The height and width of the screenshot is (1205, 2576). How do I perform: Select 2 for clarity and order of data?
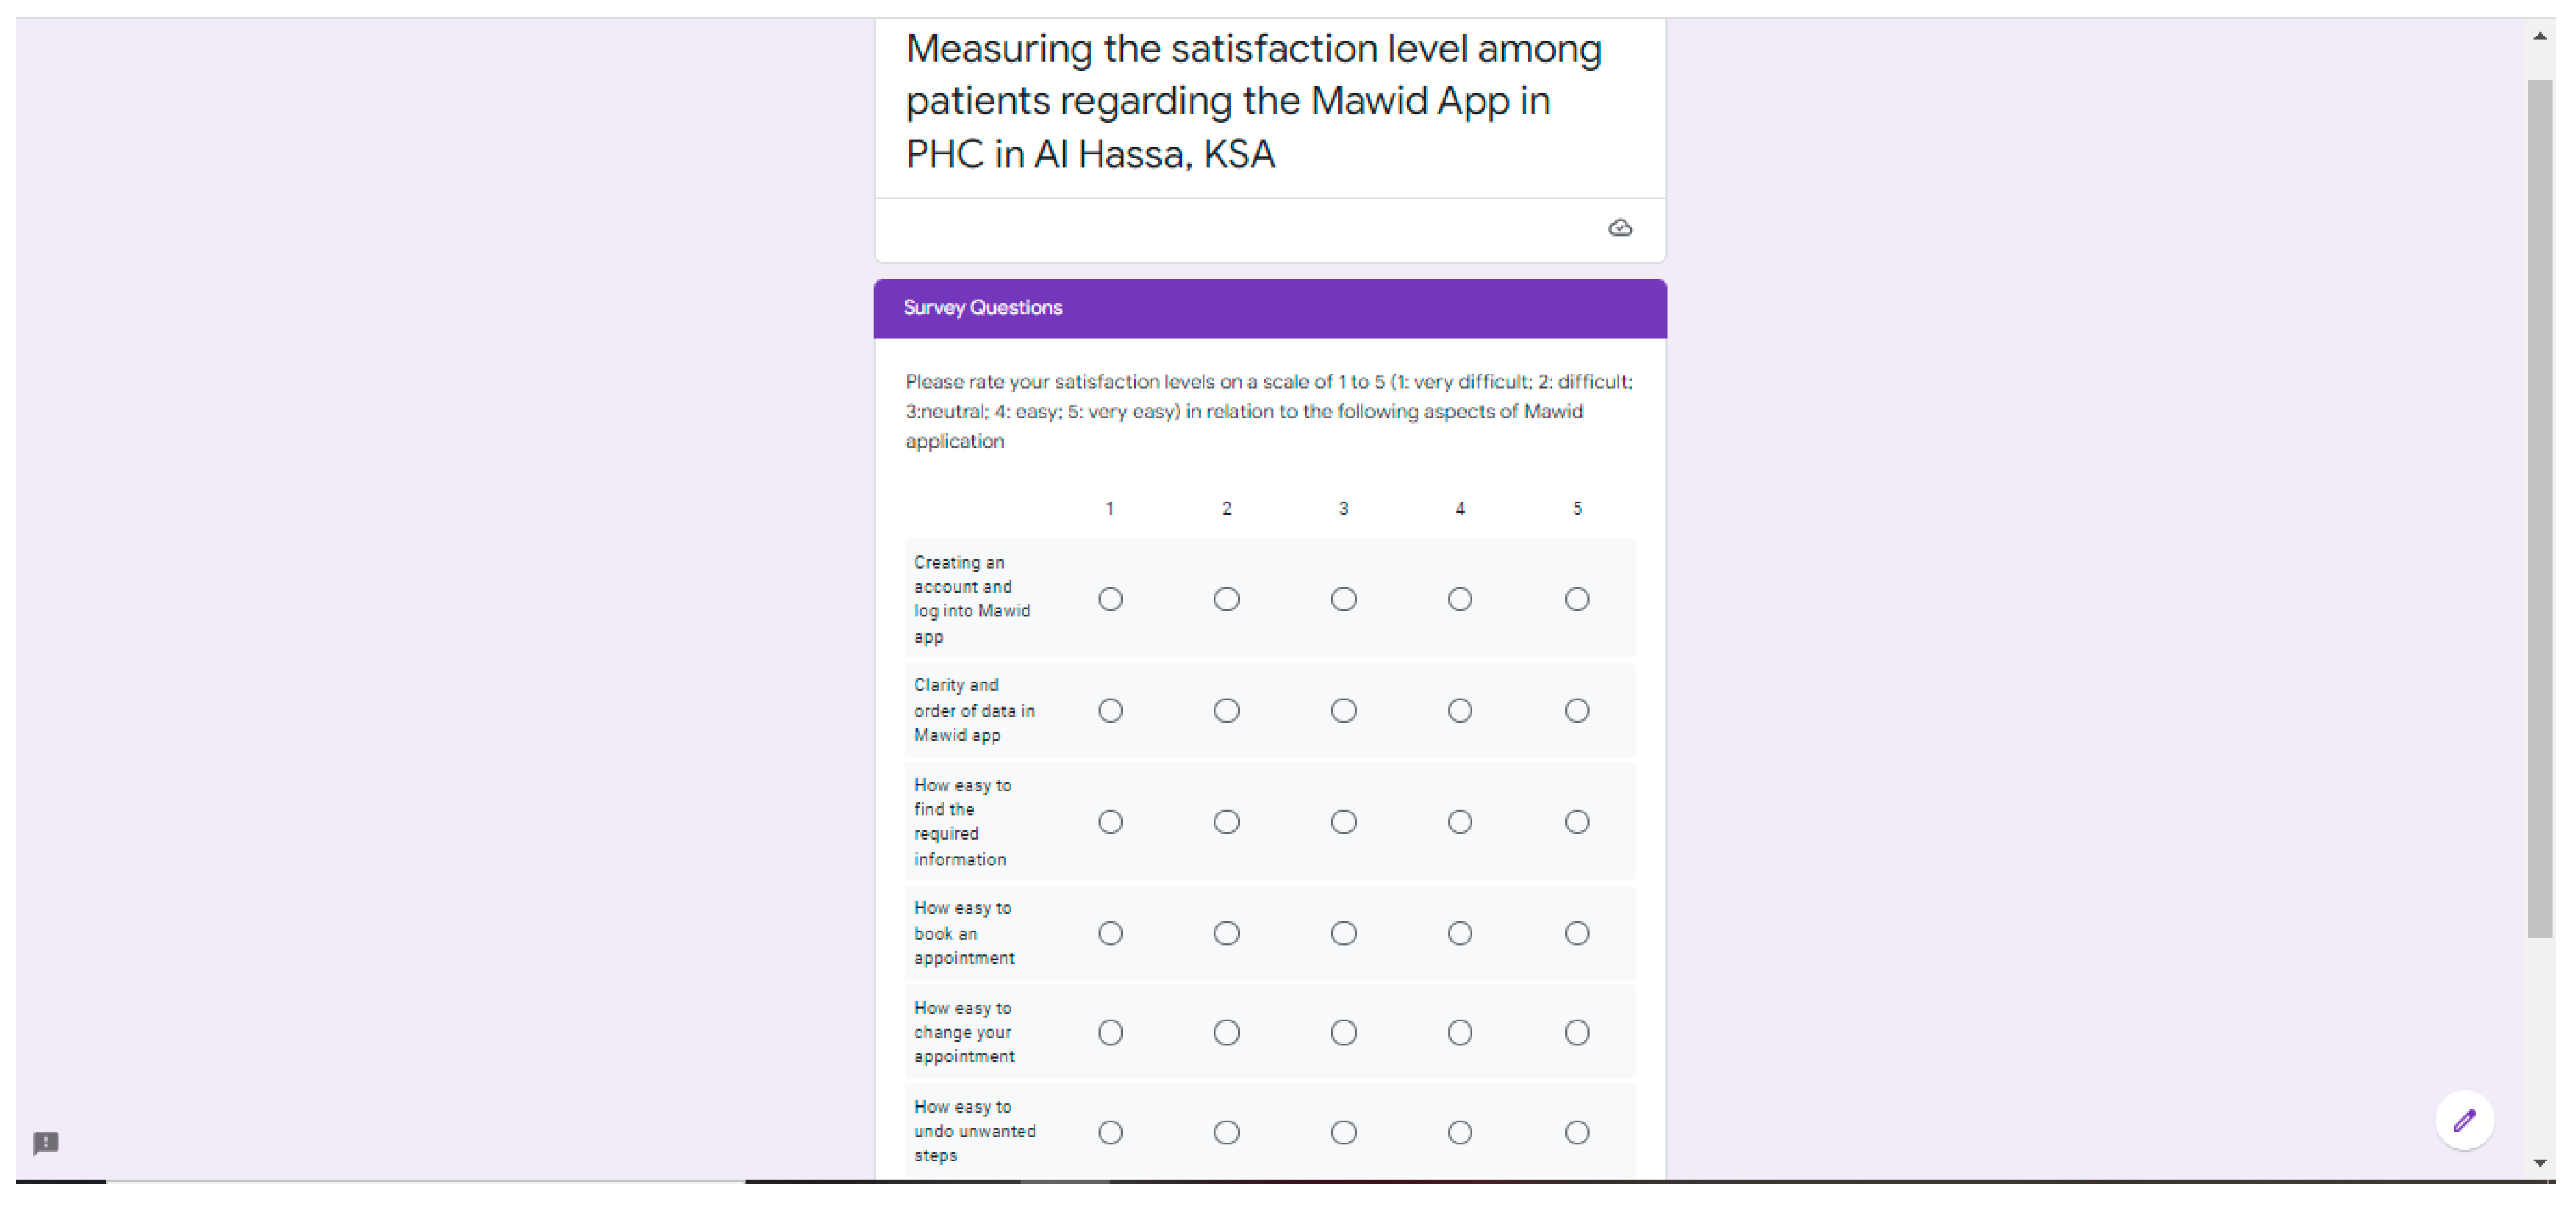[x=1226, y=710]
